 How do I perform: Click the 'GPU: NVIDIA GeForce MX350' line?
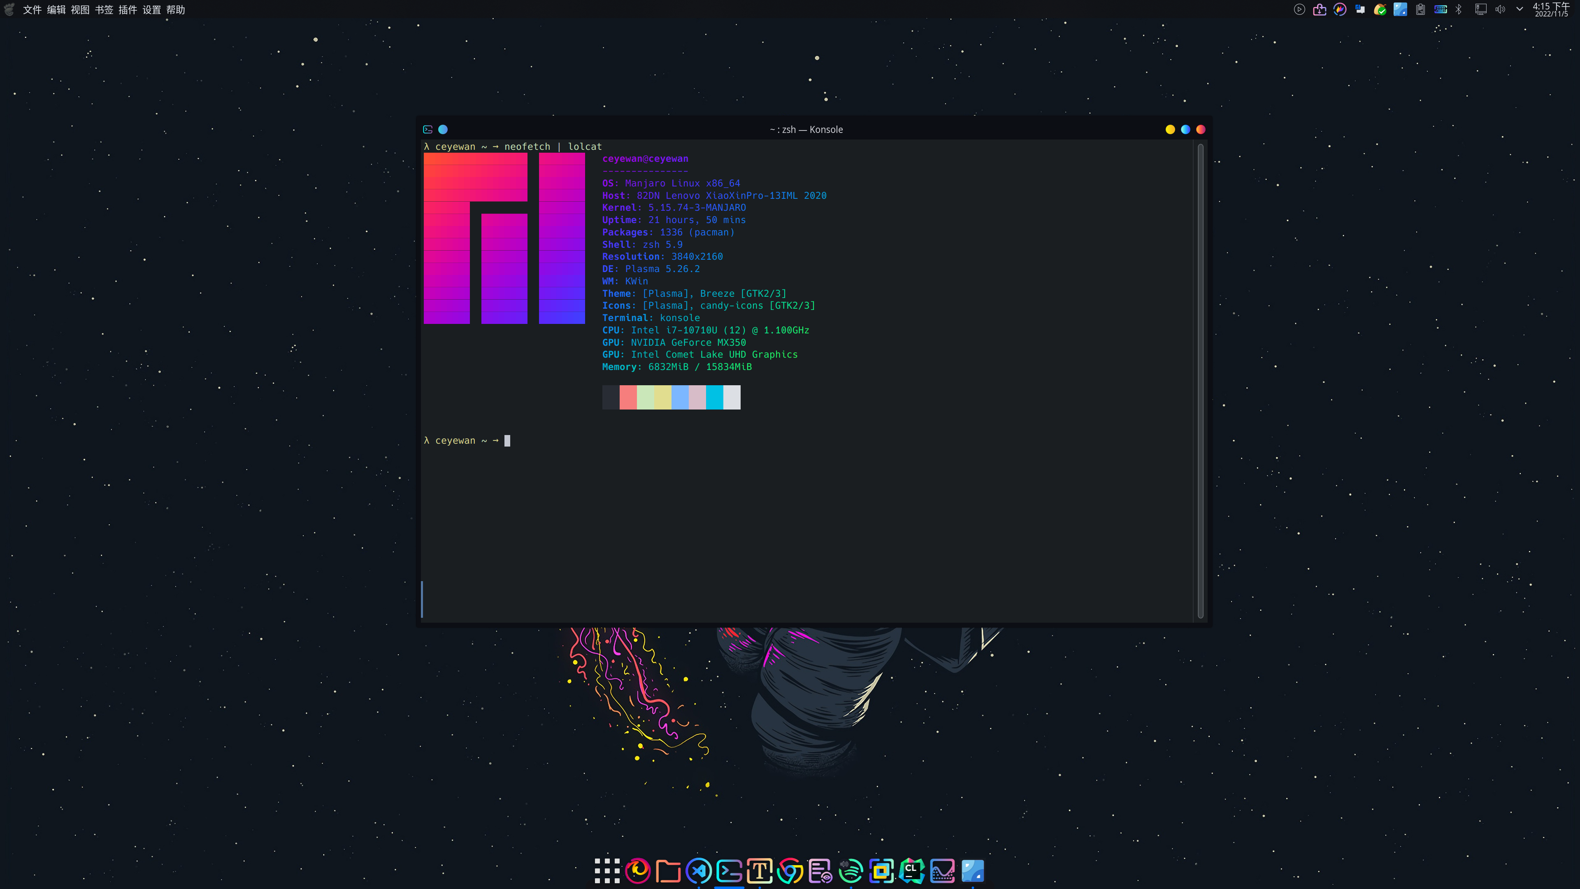coord(674,342)
